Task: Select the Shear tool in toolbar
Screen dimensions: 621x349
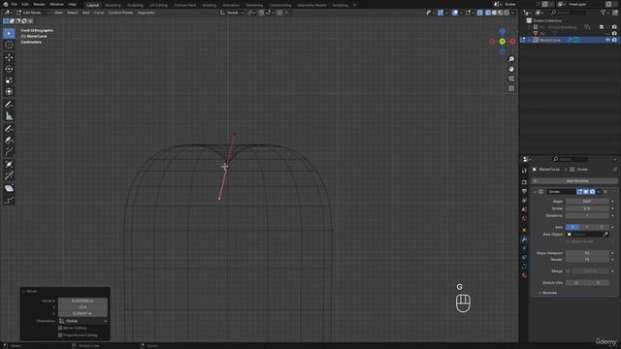Action: pyautogui.click(x=9, y=188)
